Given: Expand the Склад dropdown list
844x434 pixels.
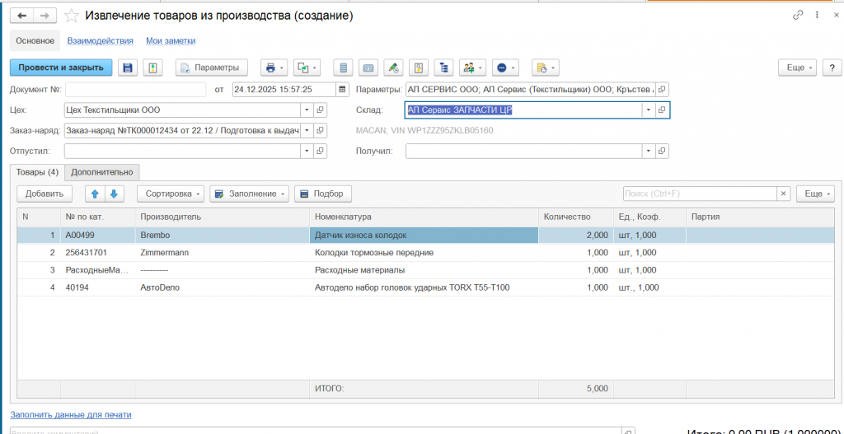Looking at the screenshot, I should (x=648, y=110).
